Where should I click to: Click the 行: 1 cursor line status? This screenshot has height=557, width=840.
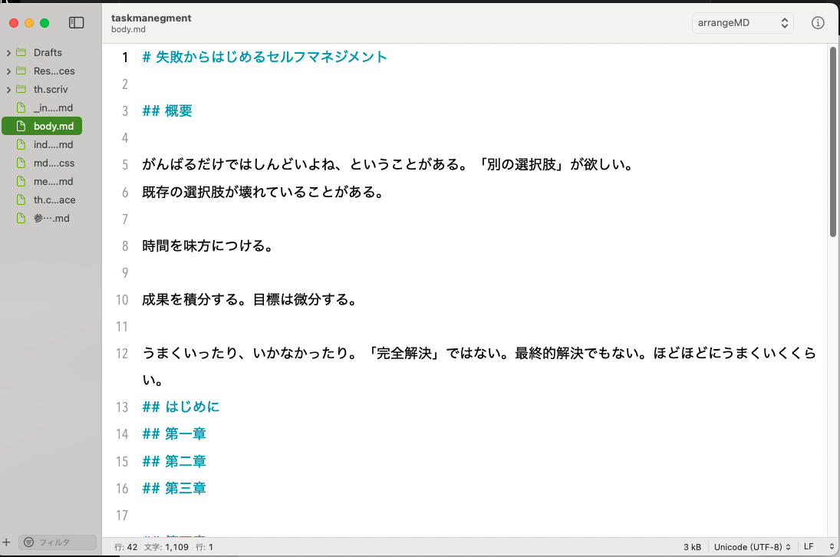[x=204, y=547]
